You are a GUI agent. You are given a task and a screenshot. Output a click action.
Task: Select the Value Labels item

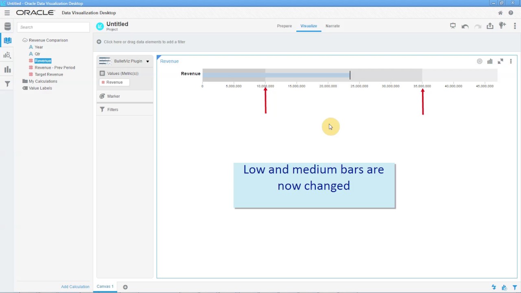pyautogui.click(x=40, y=88)
